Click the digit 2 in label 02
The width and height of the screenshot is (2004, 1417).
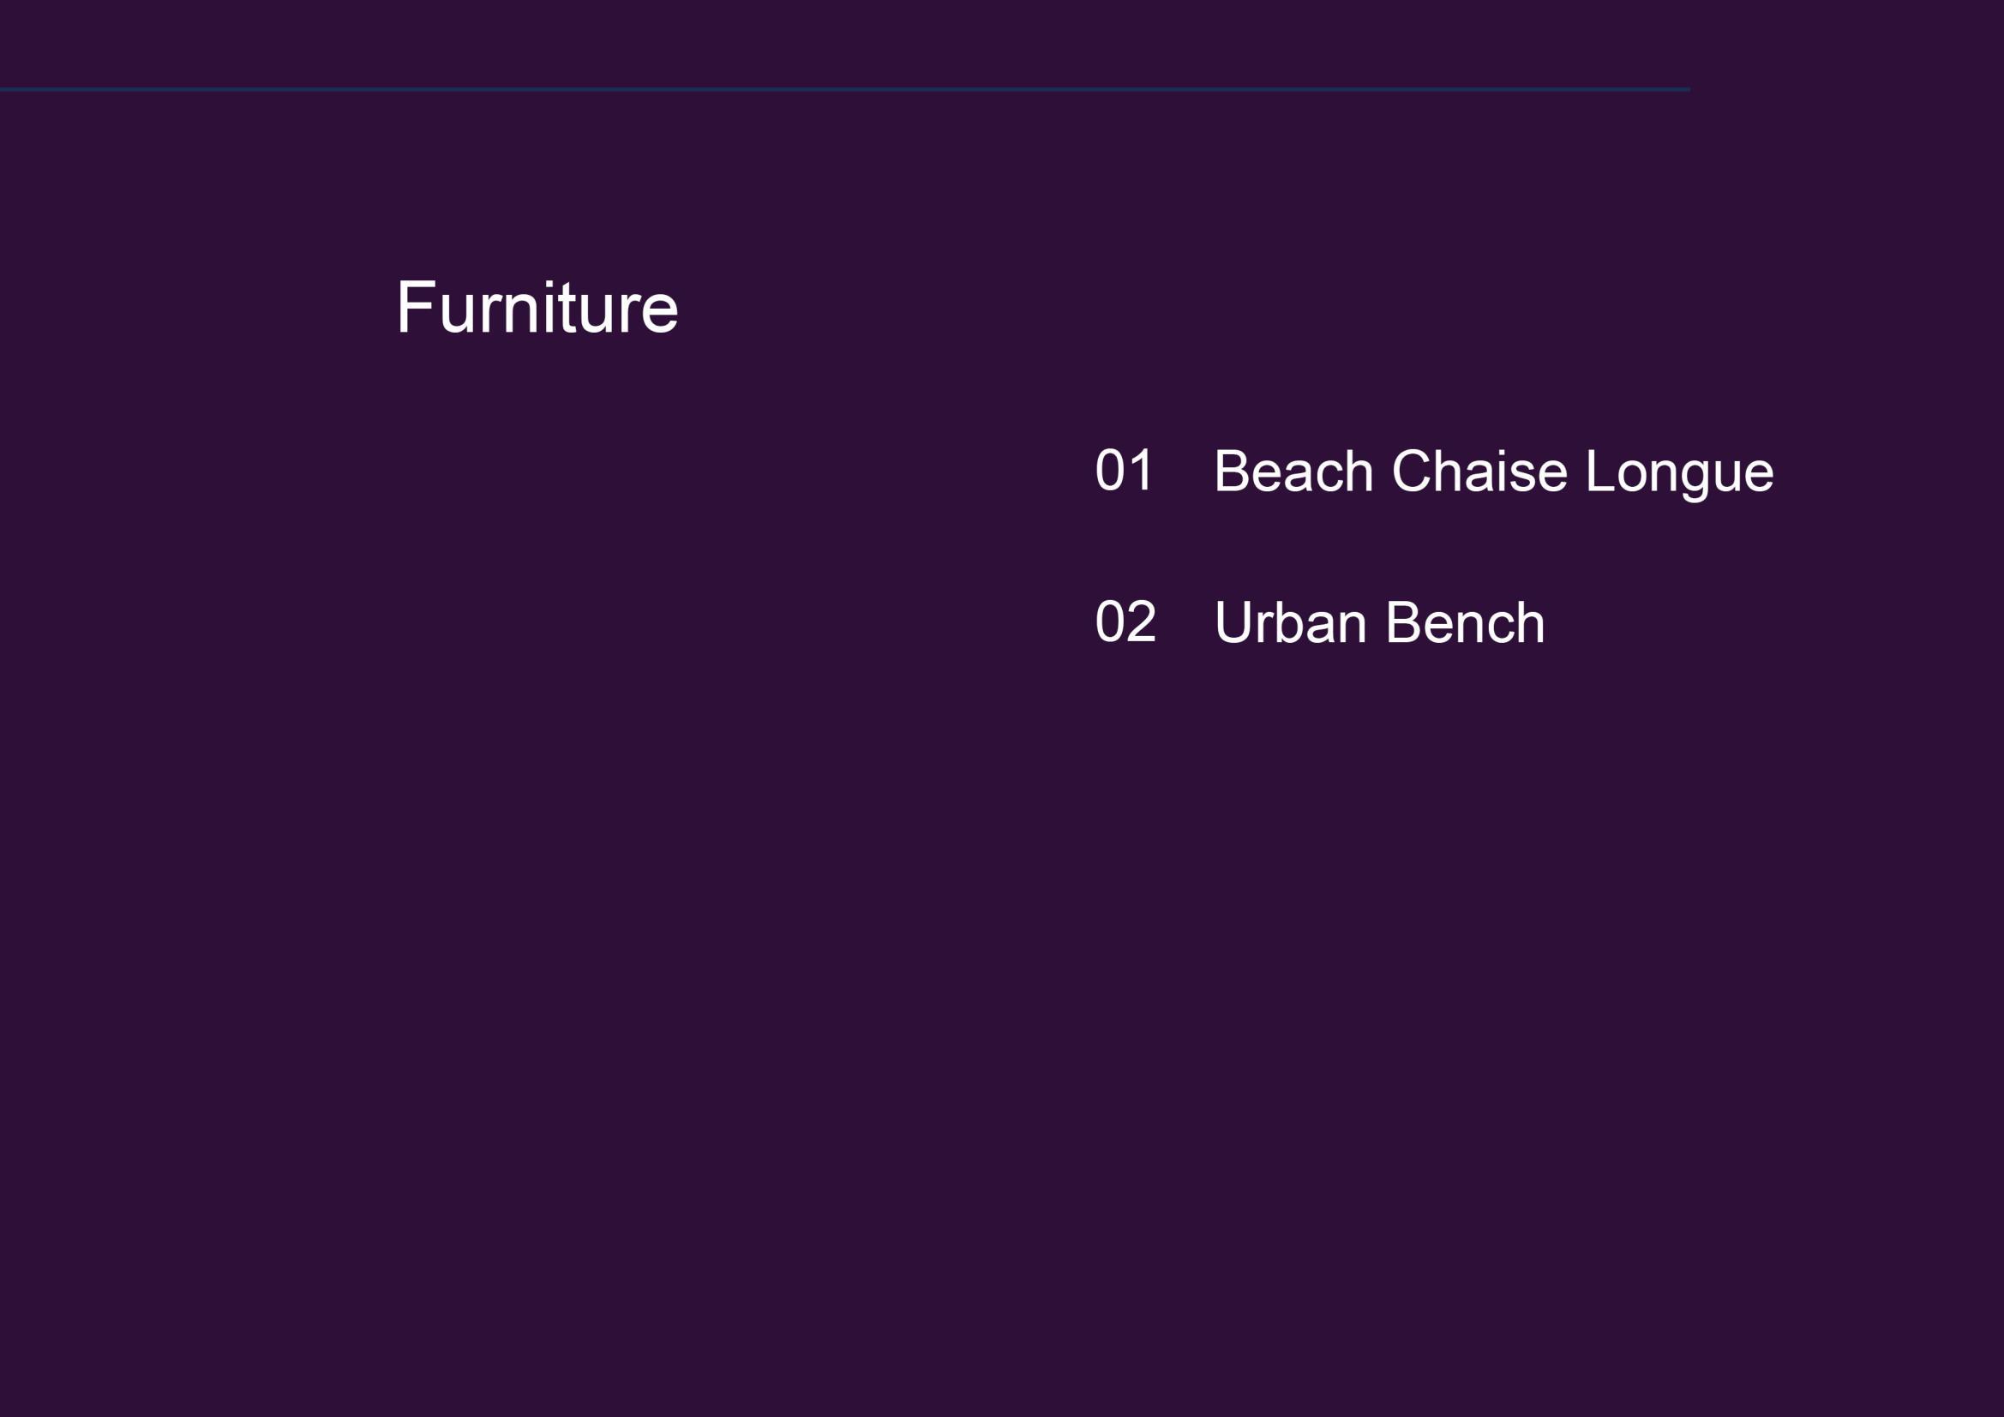coord(1142,621)
